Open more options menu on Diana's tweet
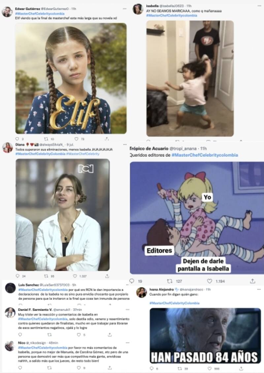The image size is (264, 373). (x=125, y=144)
